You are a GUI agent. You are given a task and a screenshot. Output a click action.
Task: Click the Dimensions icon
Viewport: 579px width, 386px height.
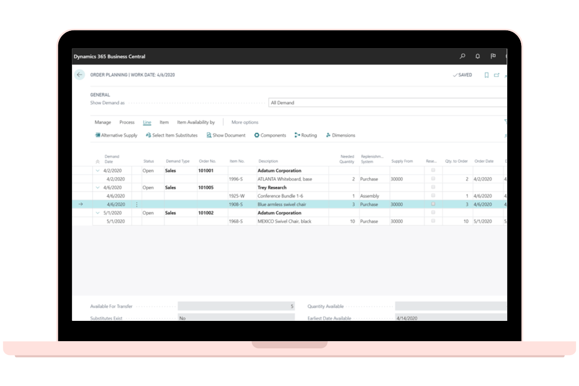click(329, 136)
